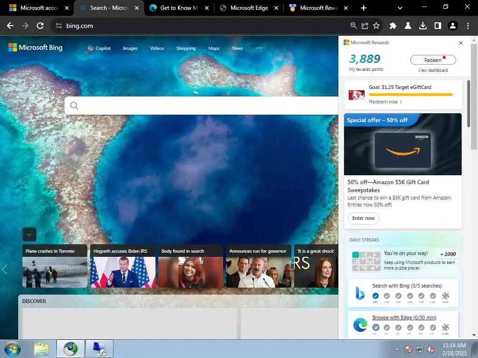Close the Microsoft Rewards panel
Image resolution: width=478 pixels, height=358 pixels.
tap(461, 43)
